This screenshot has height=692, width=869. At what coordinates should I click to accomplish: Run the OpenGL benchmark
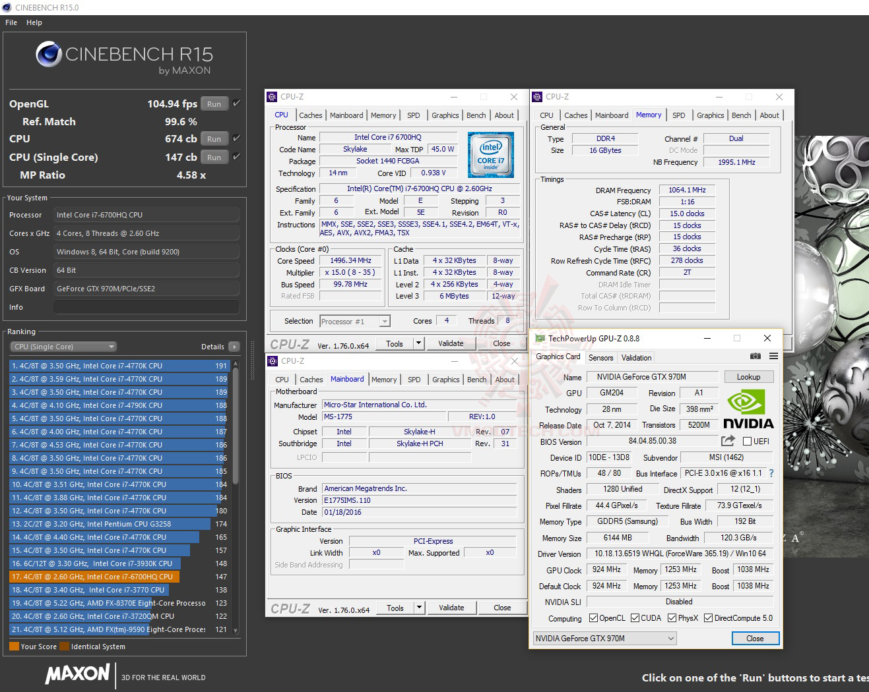(x=214, y=103)
